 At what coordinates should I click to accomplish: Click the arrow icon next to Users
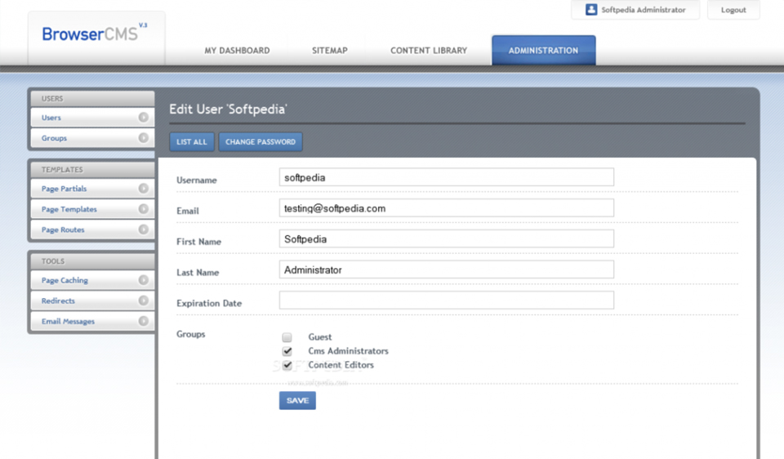144,118
